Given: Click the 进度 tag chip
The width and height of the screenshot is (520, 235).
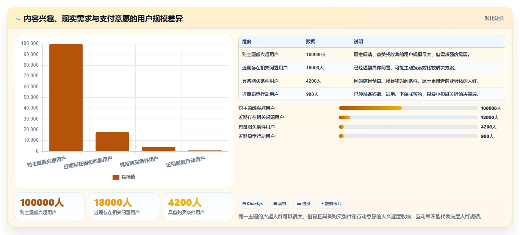Looking at the screenshot, I should 304,204.
